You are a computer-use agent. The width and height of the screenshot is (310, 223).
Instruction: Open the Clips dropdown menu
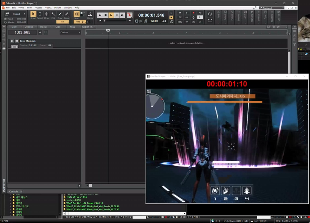pos(59,27)
